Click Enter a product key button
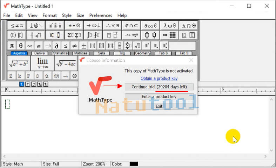The image size is (276, 168). 159,96
